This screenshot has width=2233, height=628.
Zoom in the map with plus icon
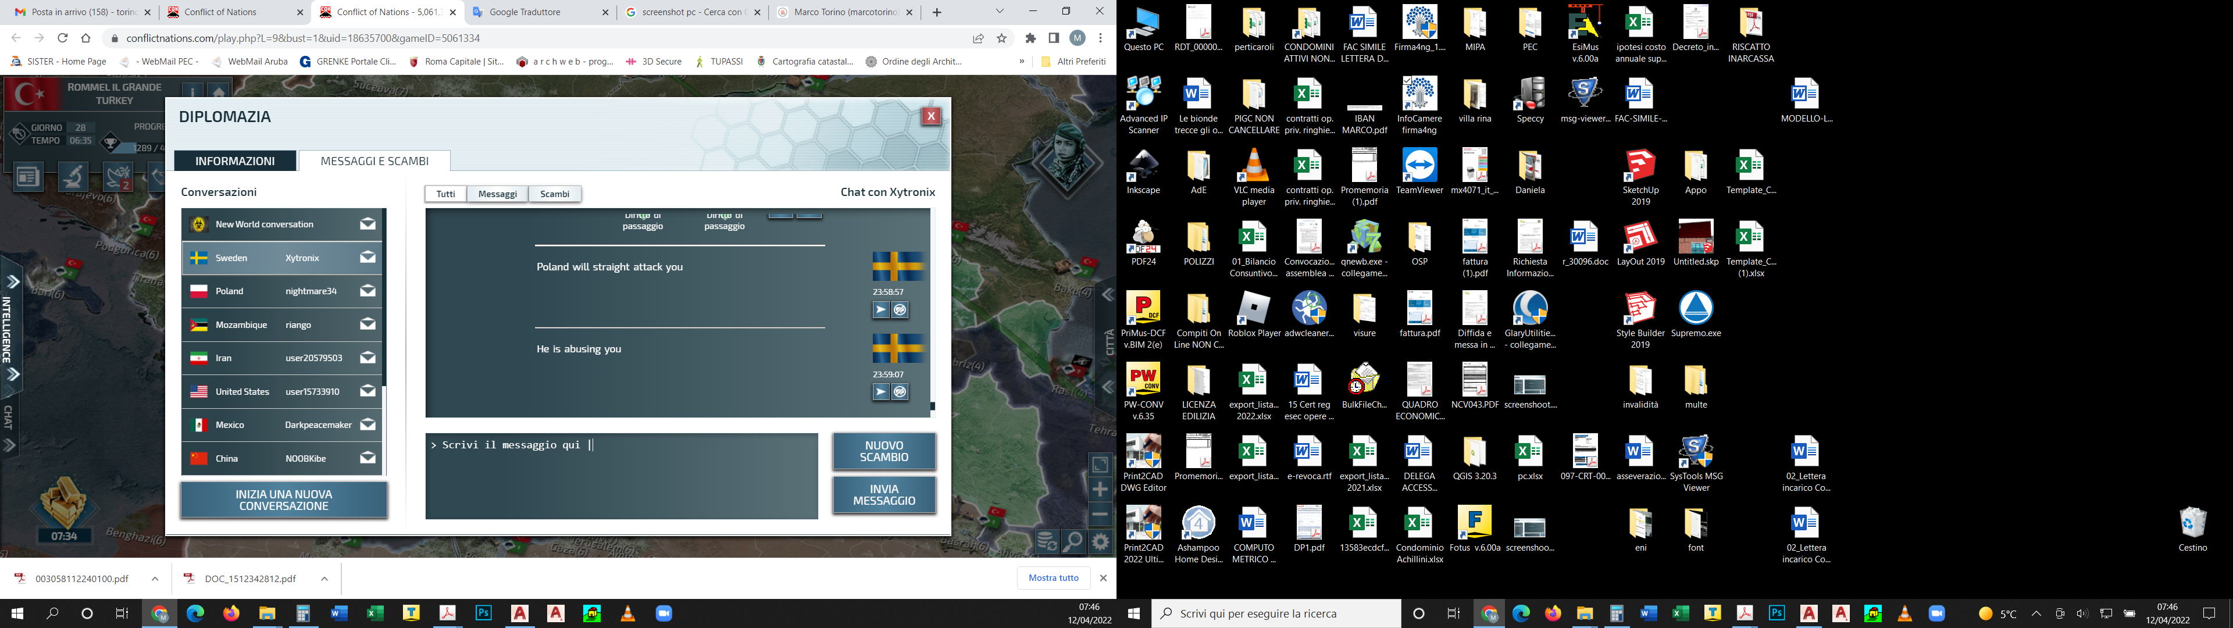click(x=1100, y=490)
